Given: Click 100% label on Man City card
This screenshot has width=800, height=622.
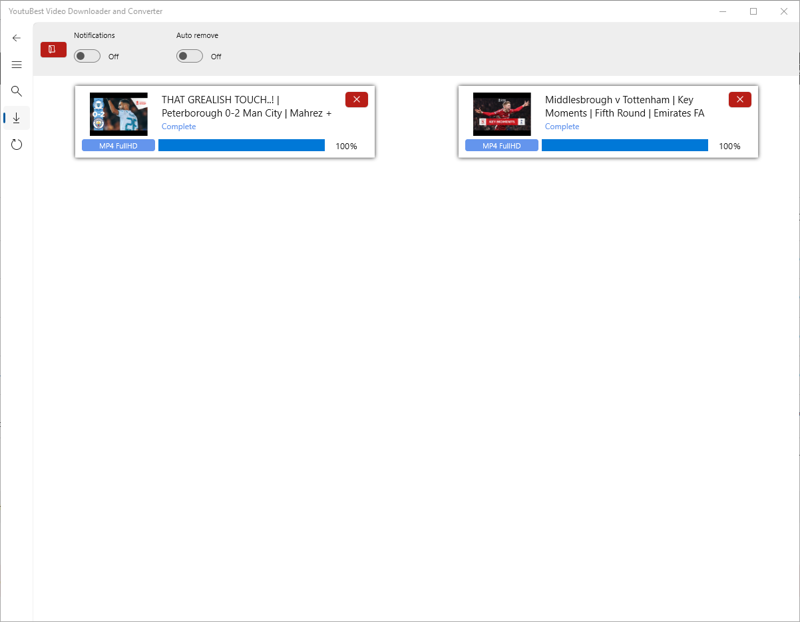Looking at the screenshot, I should [346, 146].
